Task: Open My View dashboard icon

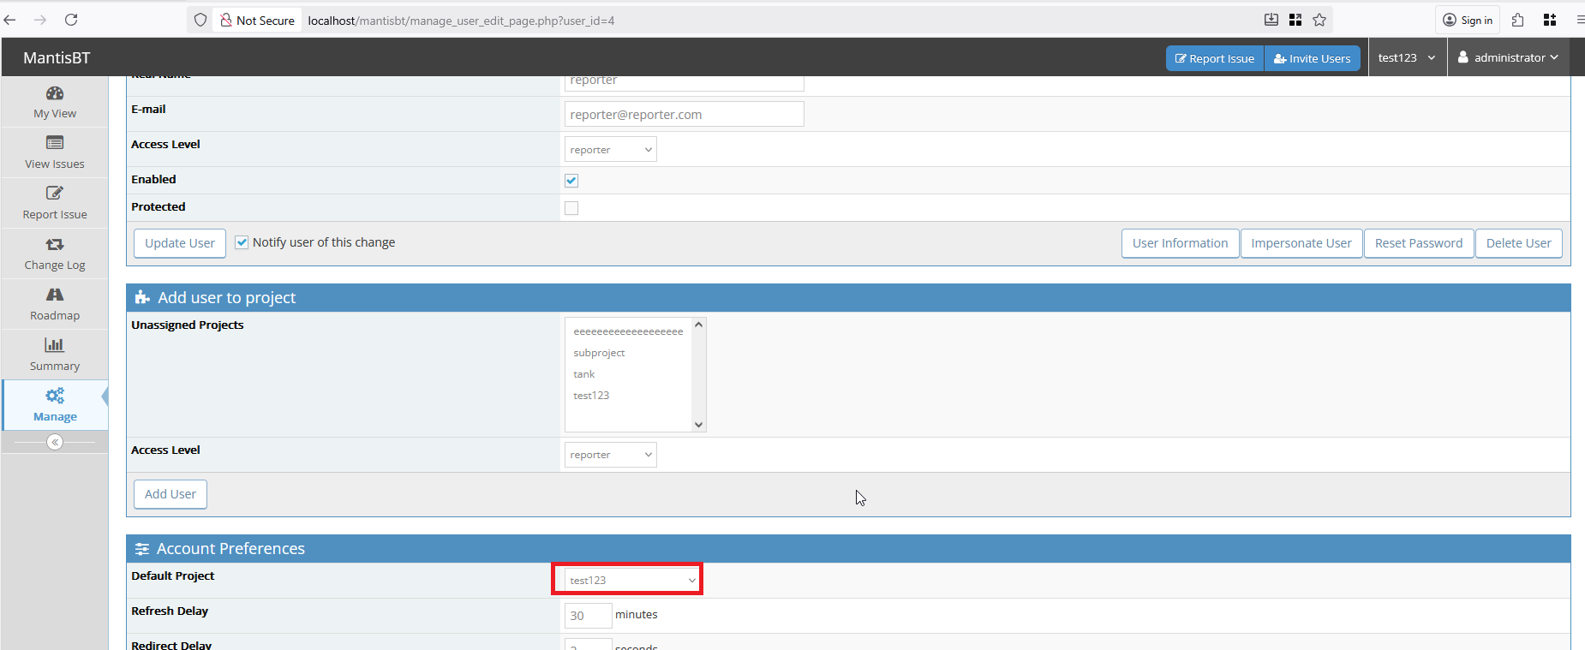Action: pyautogui.click(x=55, y=93)
